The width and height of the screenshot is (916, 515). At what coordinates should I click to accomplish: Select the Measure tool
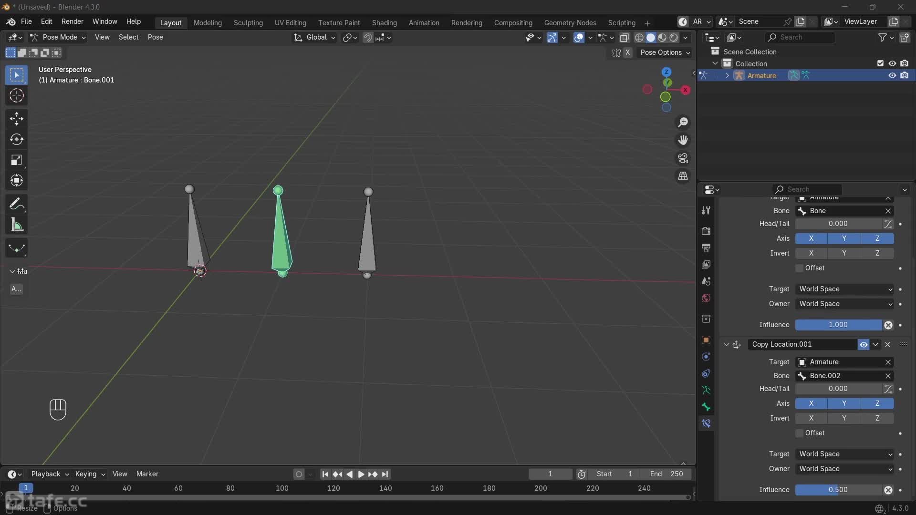(16, 225)
